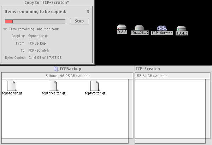
Task: Click '53.61 GB available' status text
Action: click(152, 76)
